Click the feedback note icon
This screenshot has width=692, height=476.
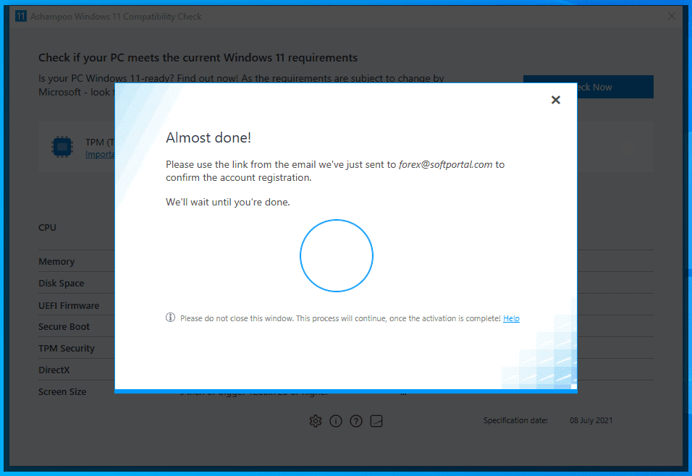point(376,421)
